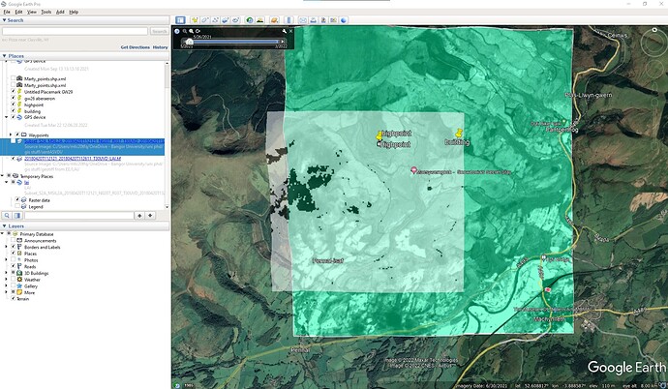
Task: Expand the Waypoints folder arrow
Action: coord(11,135)
